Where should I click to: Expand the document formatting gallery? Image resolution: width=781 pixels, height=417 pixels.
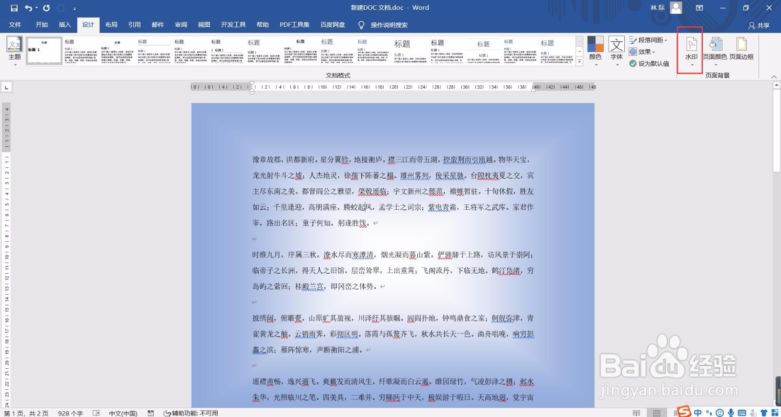point(579,61)
